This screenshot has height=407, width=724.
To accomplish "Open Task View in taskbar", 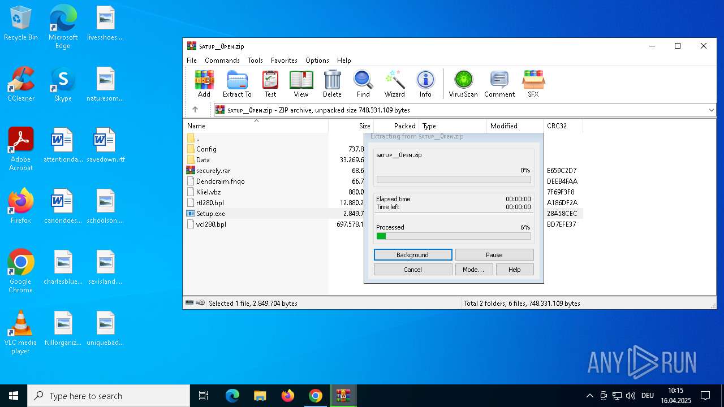I will click(204, 396).
